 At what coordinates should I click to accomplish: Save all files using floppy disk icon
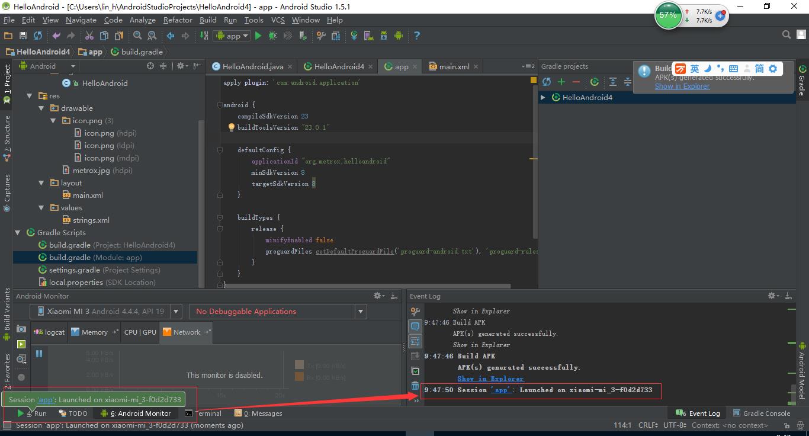(23, 36)
